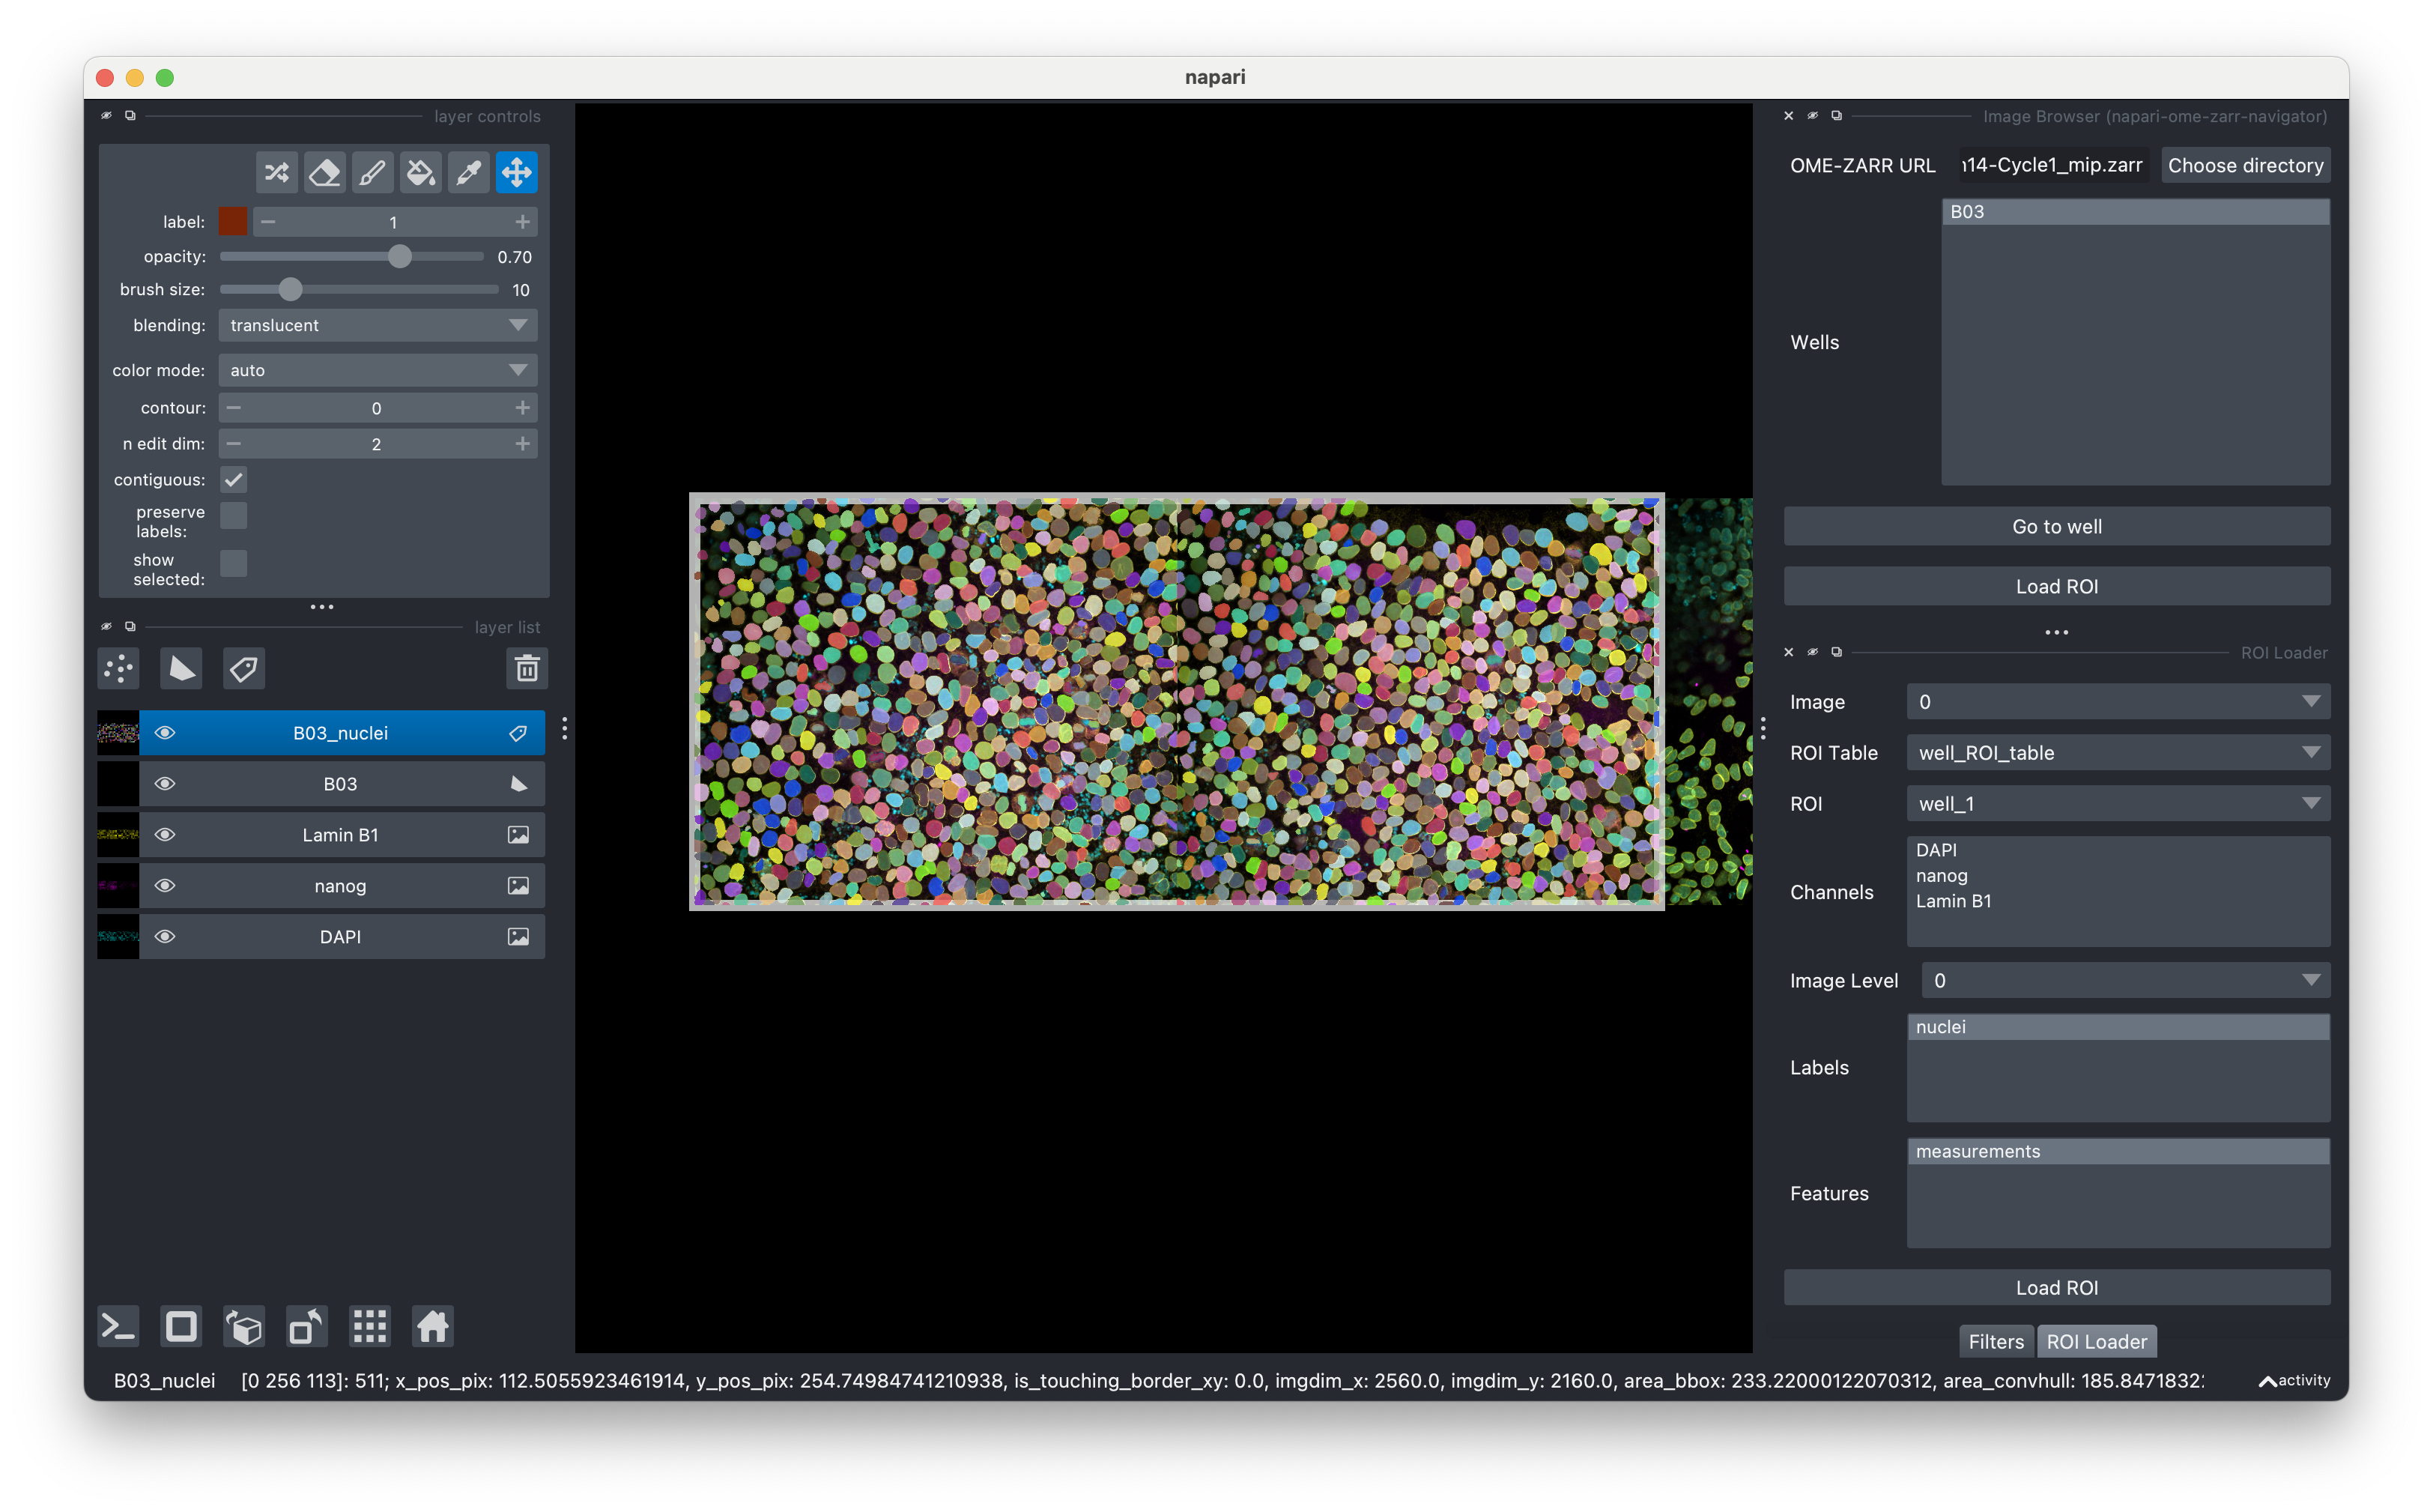The width and height of the screenshot is (2433, 1512).
Task: Open the Image dropdown in ROI Loader
Action: tap(2118, 702)
